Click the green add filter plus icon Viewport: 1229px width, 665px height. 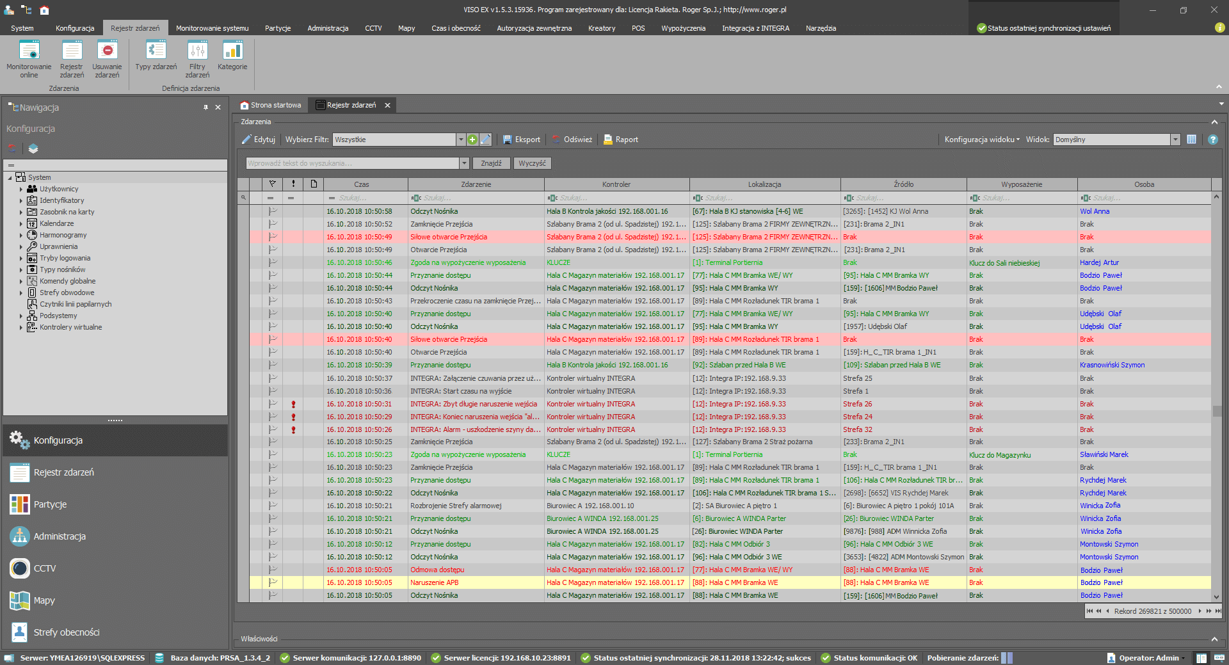click(472, 140)
